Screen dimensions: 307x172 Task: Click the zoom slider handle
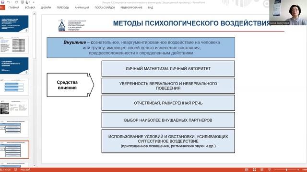(287, 170)
